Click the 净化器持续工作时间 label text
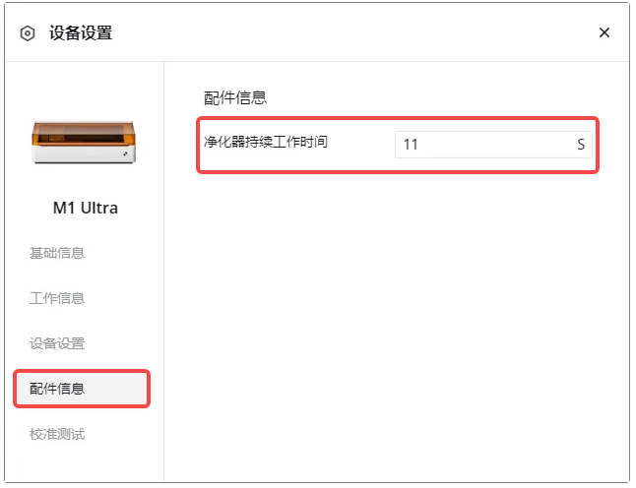Viewport: 636px width, 488px height. click(266, 142)
